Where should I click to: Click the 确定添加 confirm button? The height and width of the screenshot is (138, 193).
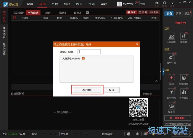pos(87,90)
